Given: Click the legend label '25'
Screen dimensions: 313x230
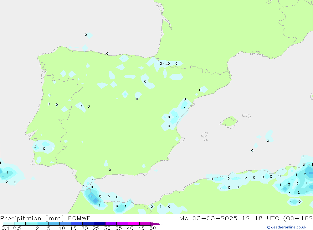Looking at the screenshot, I should pyautogui.click(x=96, y=228).
